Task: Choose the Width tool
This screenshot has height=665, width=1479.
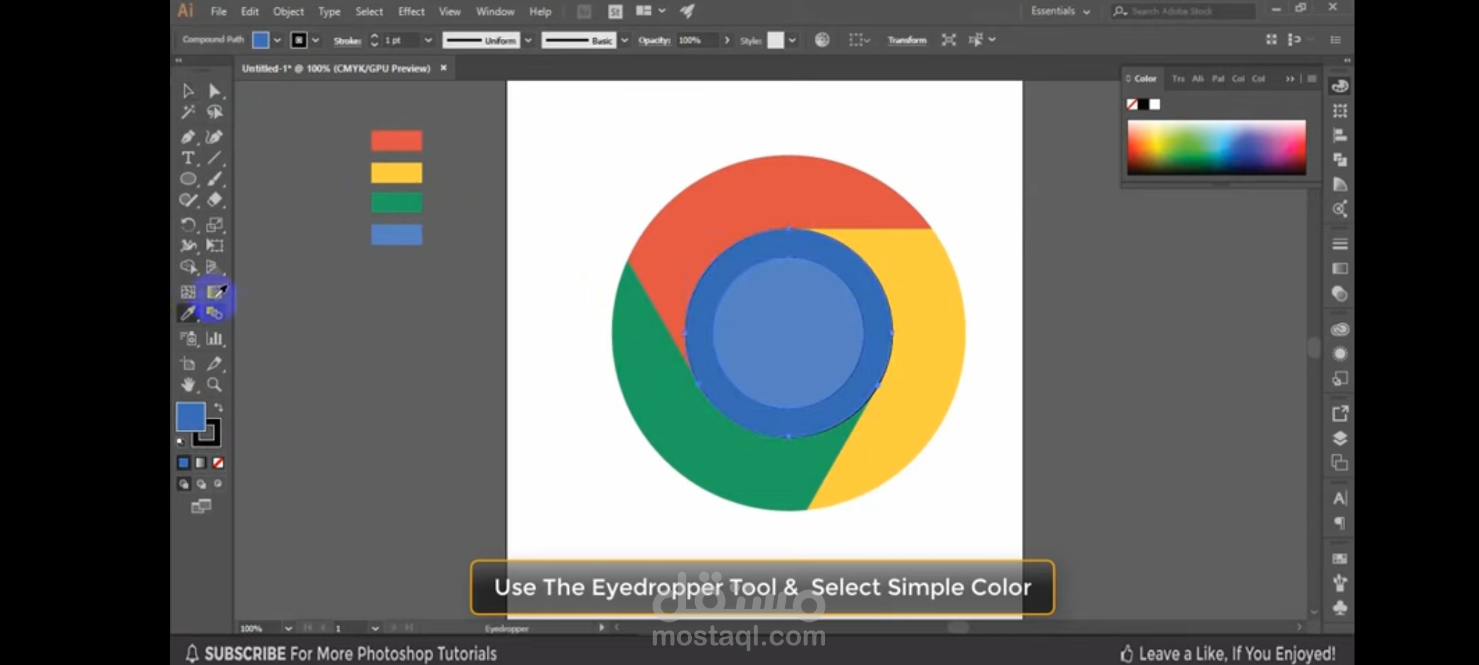Action: click(x=188, y=246)
